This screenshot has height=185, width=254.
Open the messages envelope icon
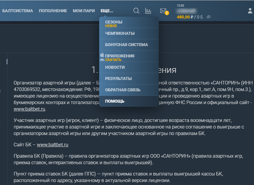click(163, 11)
